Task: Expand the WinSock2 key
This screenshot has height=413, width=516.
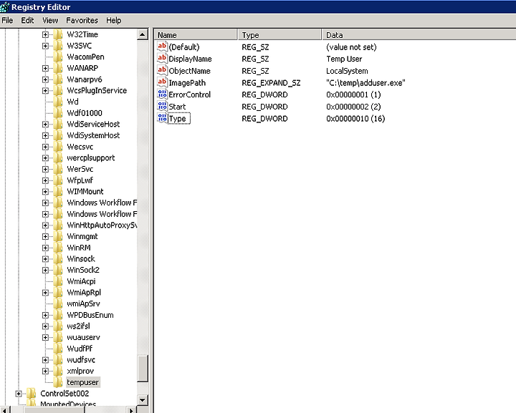Action: coord(45,270)
